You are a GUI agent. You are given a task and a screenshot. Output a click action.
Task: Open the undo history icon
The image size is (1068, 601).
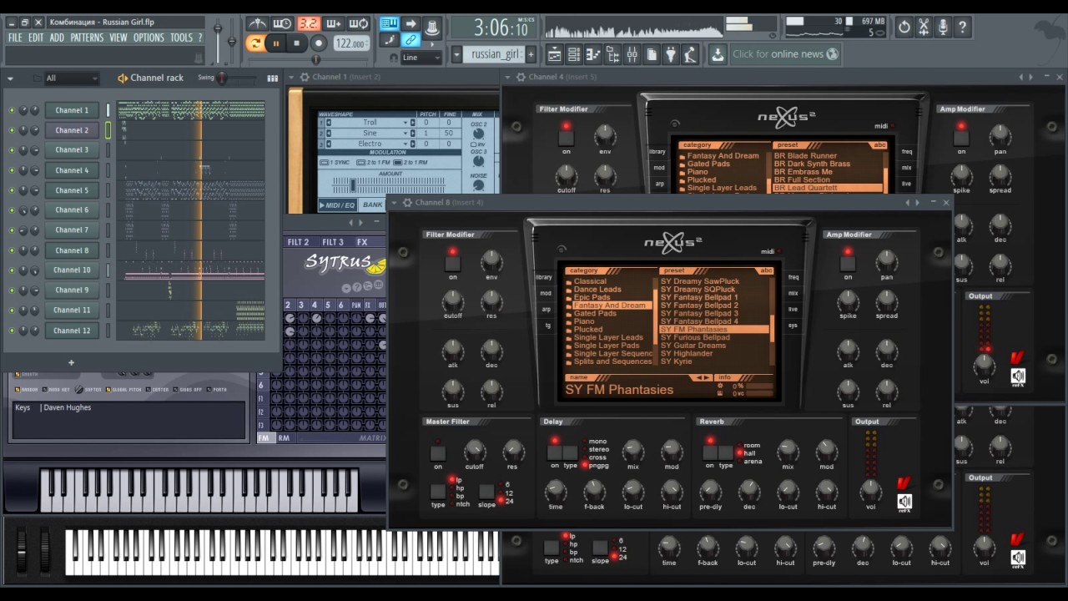pyautogui.click(x=904, y=28)
